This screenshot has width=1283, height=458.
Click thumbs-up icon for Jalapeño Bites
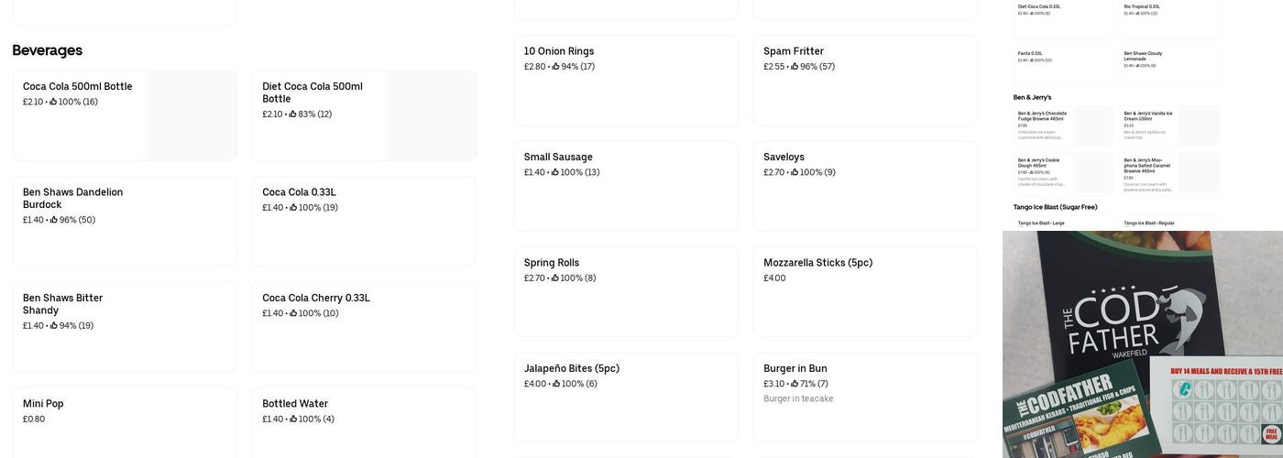[x=556, y=384]
